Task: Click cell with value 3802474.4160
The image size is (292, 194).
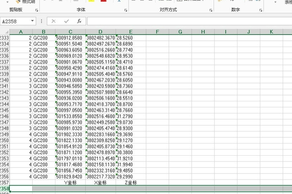Action: [x=101, y=68]
